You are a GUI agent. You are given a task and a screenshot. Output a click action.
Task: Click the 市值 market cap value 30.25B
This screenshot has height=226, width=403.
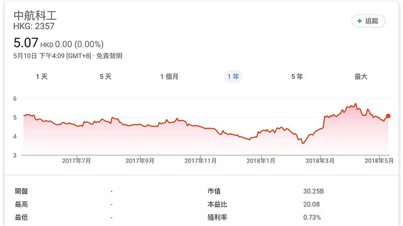point(314,192)
